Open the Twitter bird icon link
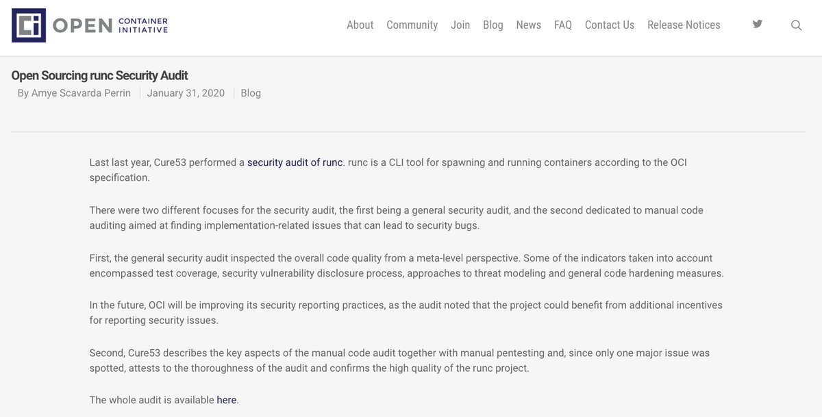 [757, 25]
